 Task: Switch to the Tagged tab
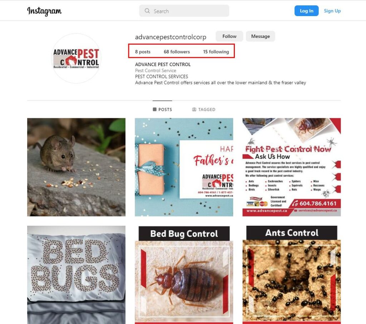pyautogui.click(x=203, y=109)
